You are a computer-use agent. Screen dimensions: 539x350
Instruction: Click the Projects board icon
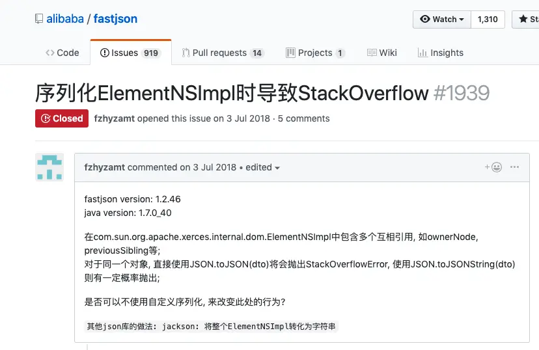(290, 53)
